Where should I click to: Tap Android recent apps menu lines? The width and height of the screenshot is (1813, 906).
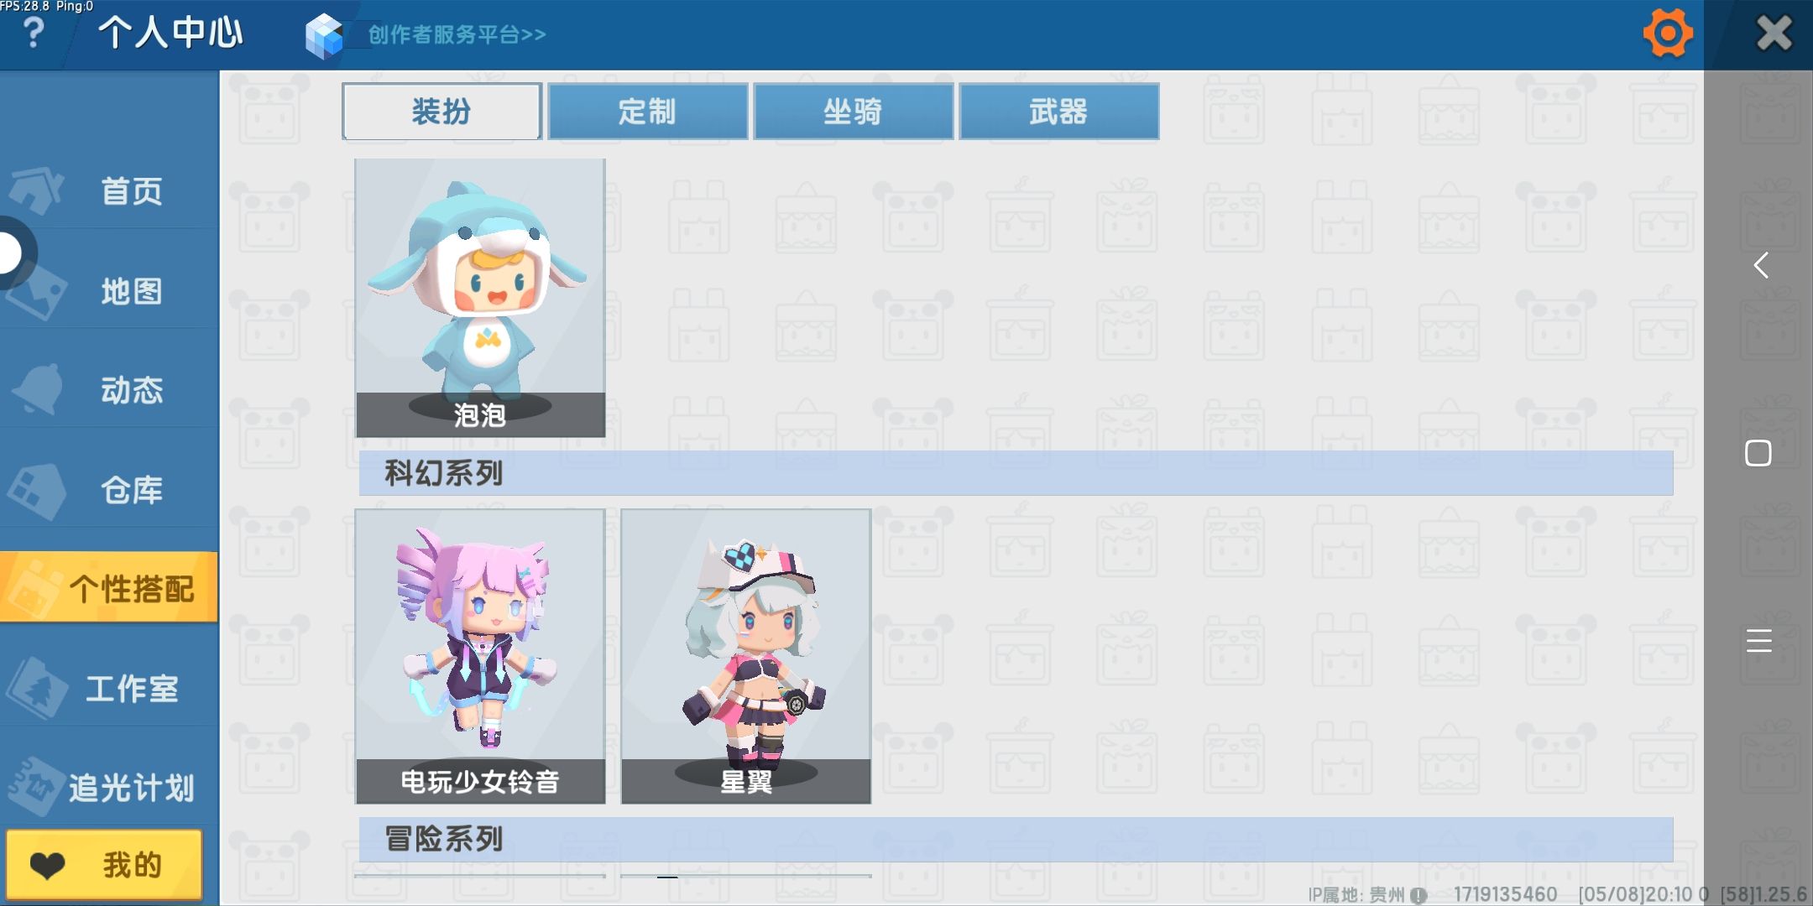click(x=1758, y=640)
